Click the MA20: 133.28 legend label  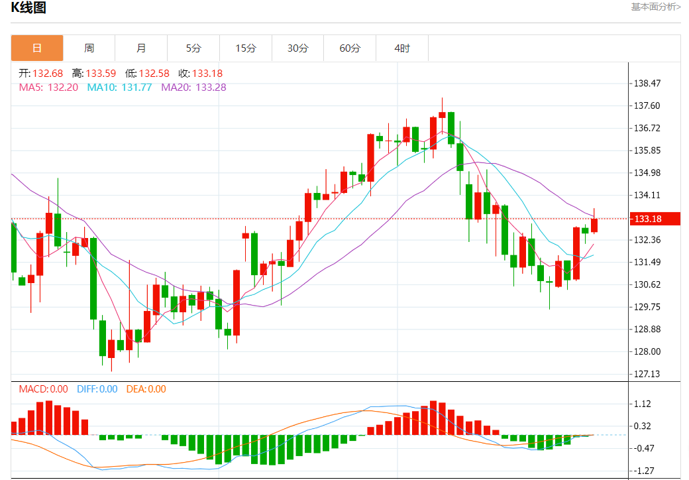point(193,87)
